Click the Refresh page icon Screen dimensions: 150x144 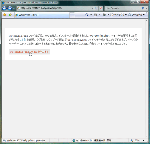click(96, 8)
